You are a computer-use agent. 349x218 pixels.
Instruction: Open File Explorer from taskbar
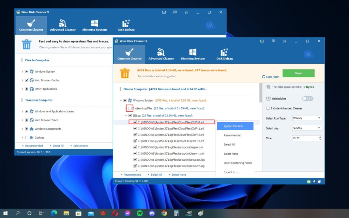pyautogui.click(x=66, y=213)
